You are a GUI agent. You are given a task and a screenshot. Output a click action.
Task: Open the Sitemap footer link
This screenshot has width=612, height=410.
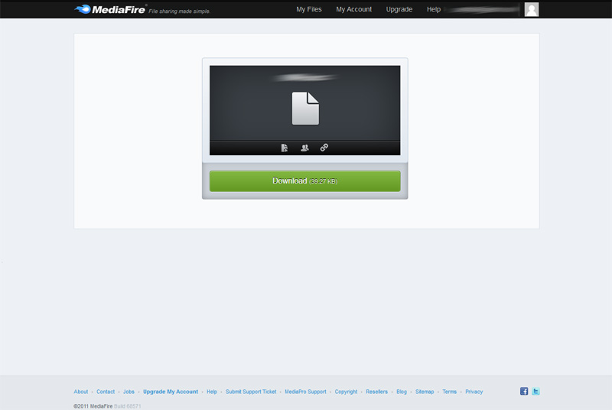tap(425, 392)
